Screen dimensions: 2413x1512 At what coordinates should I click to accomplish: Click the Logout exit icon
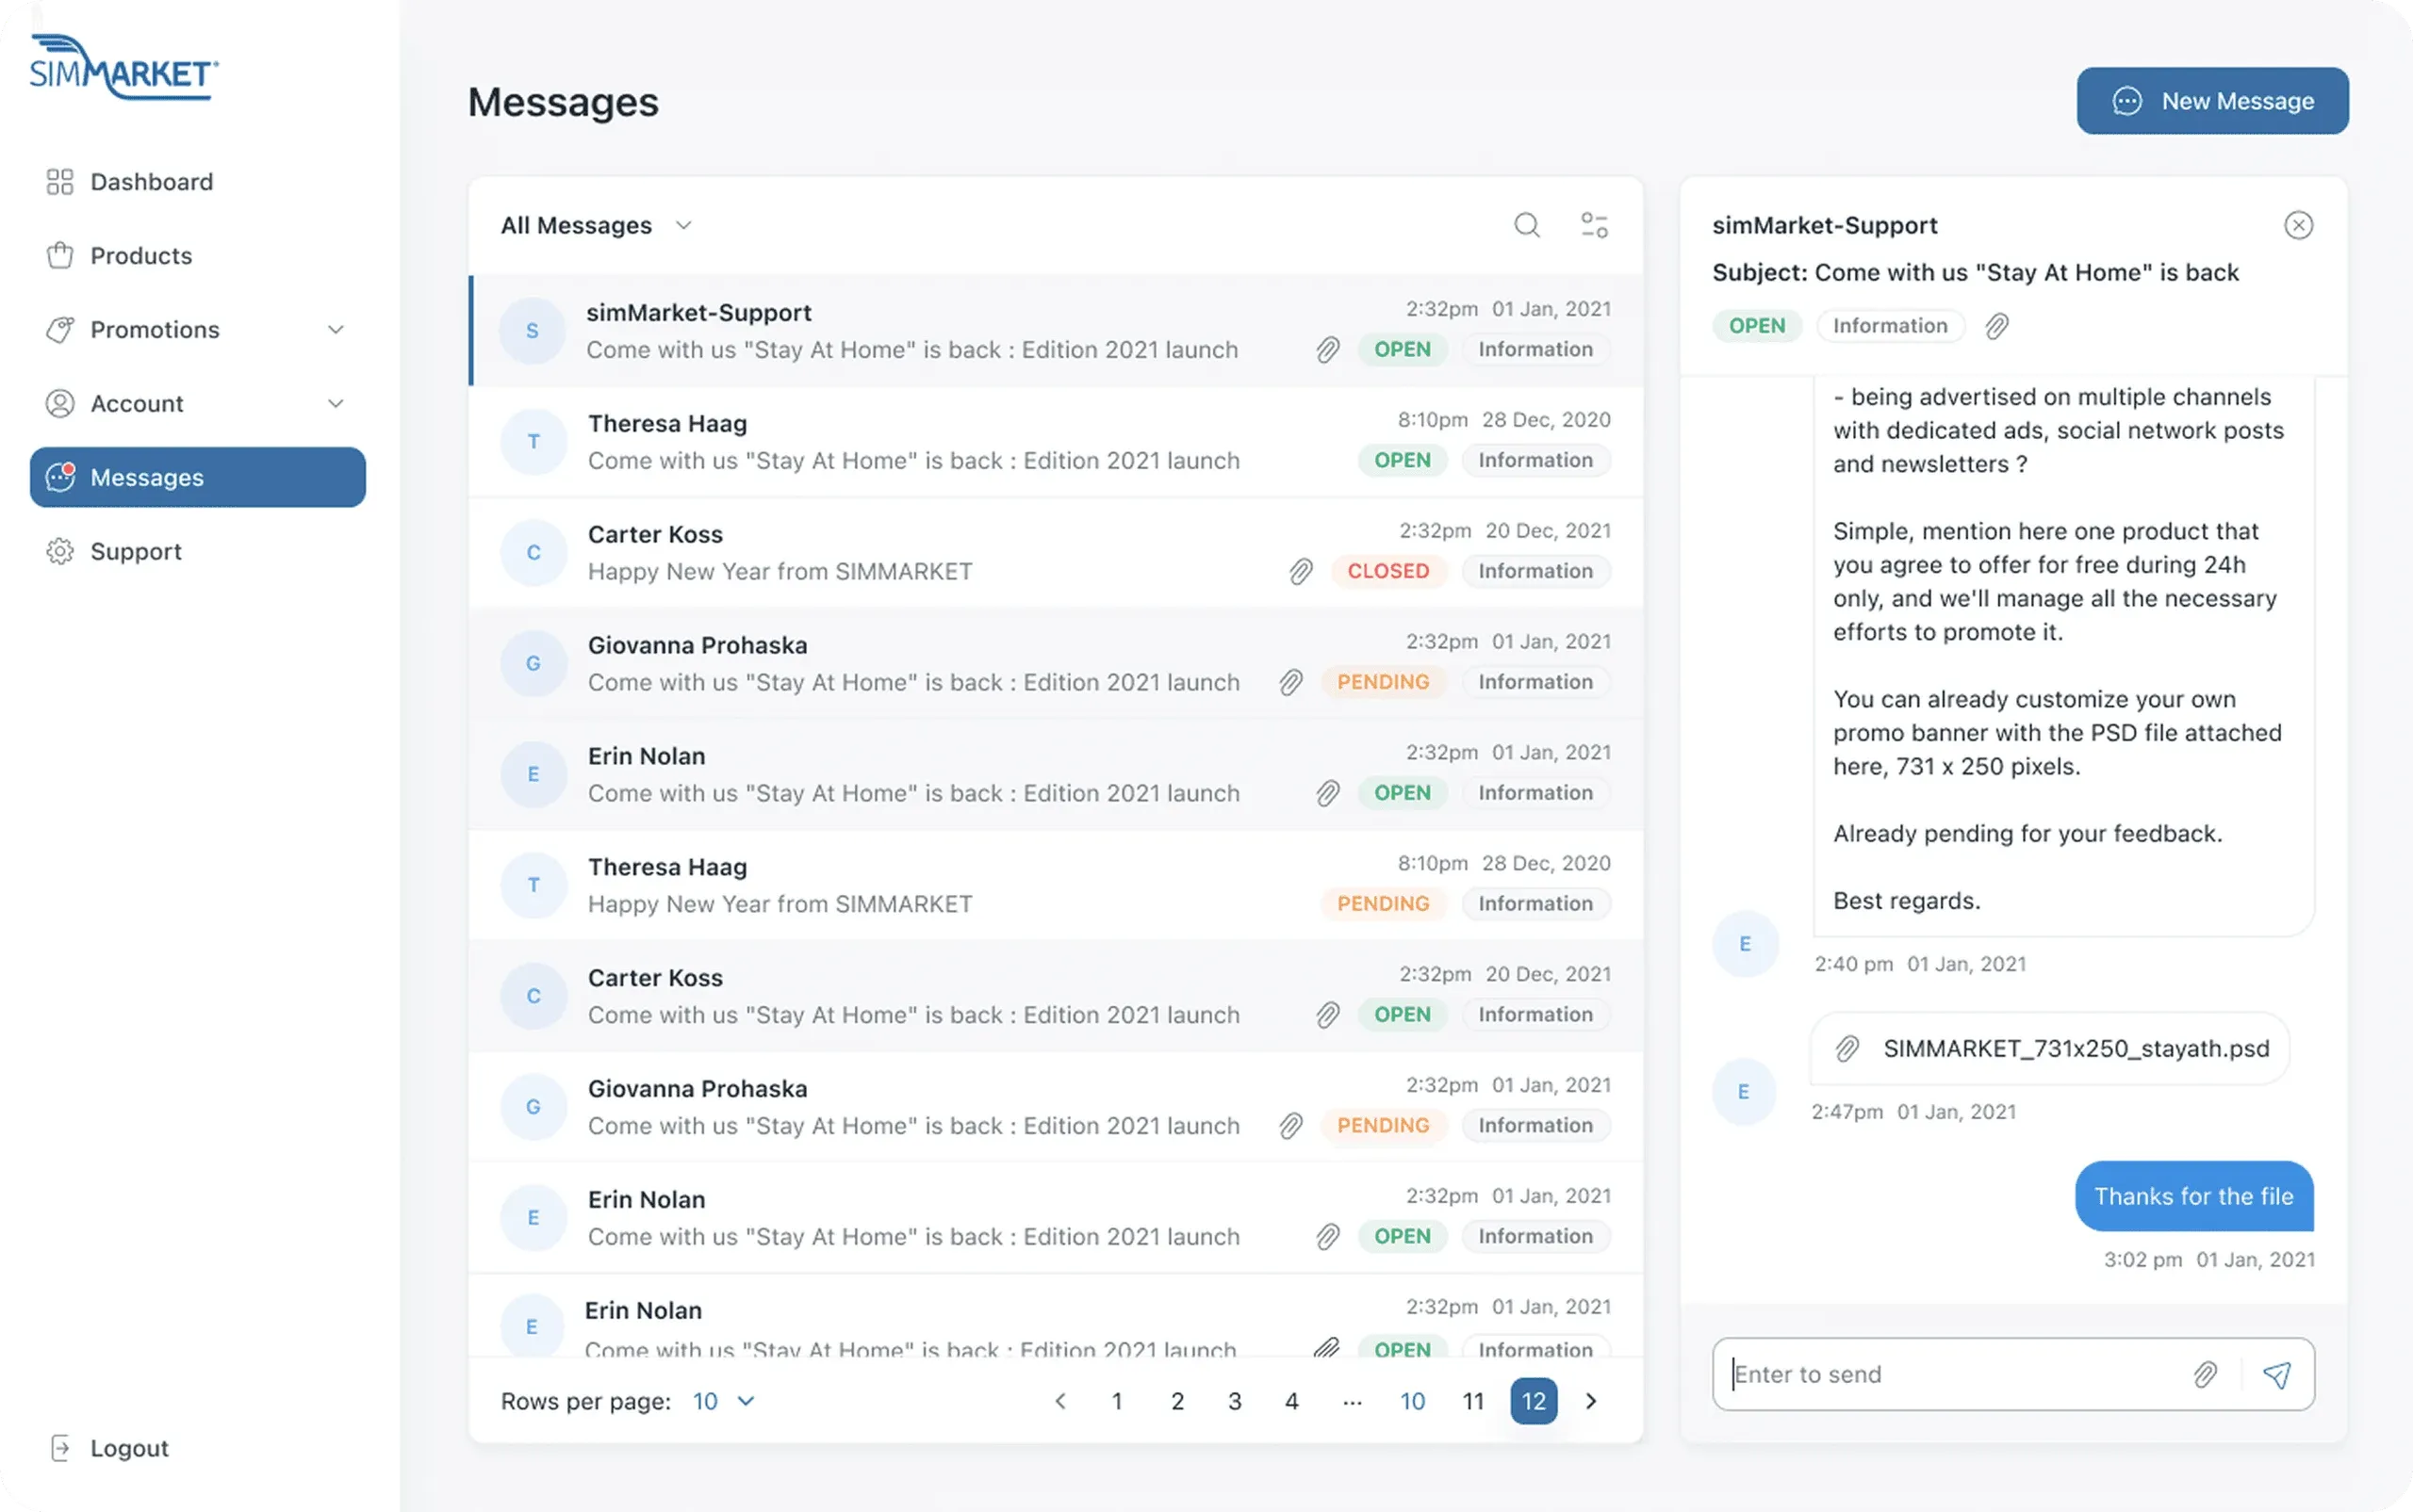coord(60,1448)
